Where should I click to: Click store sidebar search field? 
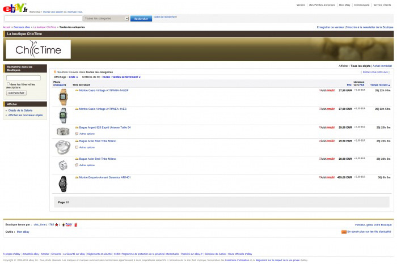[23, 78]
